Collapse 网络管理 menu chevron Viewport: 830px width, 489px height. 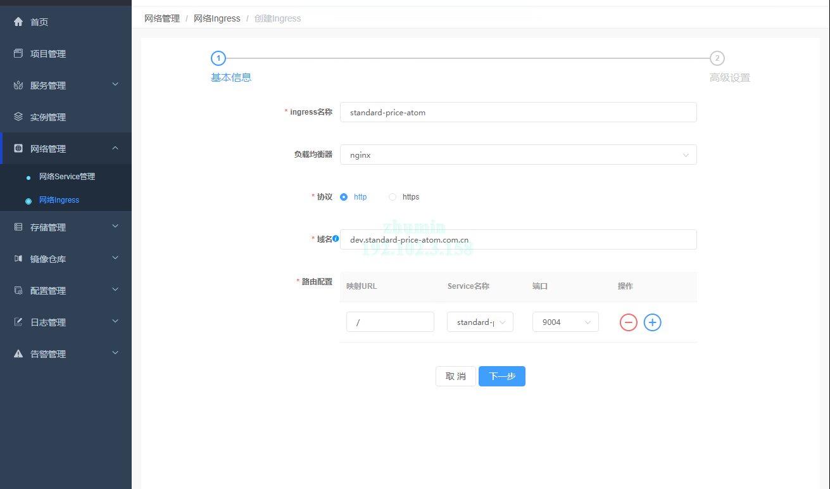115,148
